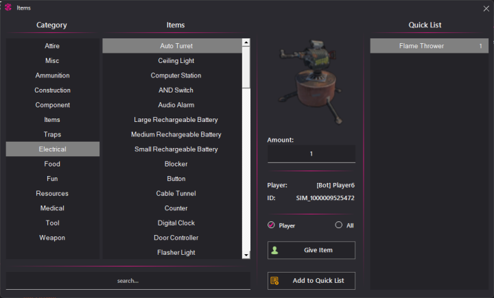Select the Medical category
The height and width of the screenshot is (298, 494).
[x=53, y=208]
